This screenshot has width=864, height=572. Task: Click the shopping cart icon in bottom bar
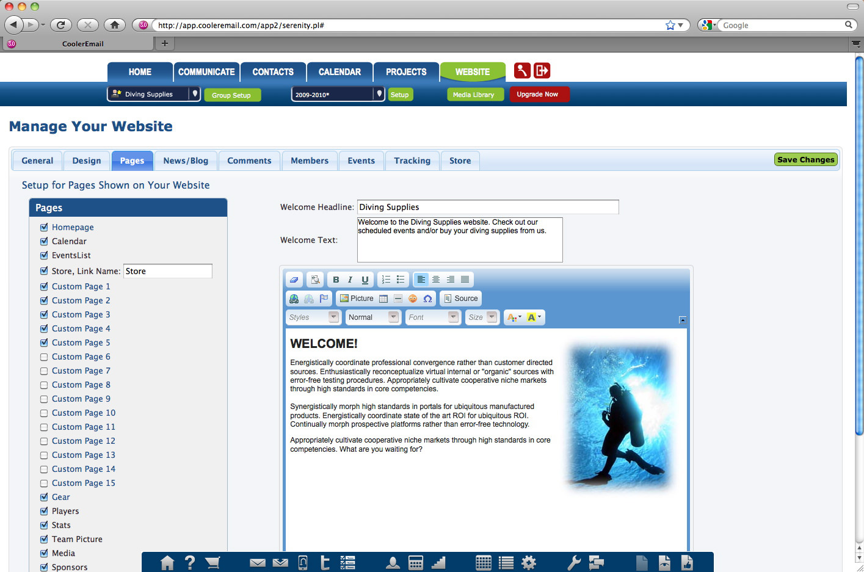[212, 562]
